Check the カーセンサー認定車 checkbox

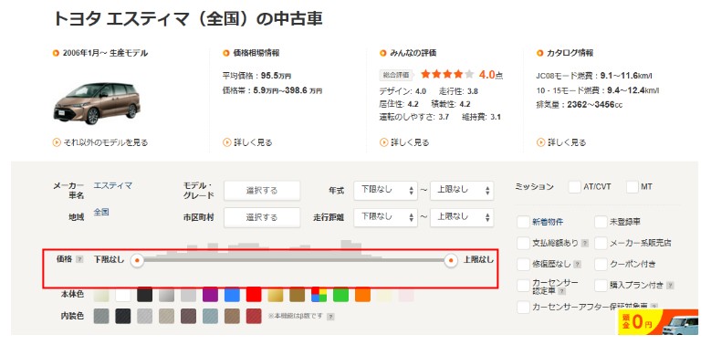pos(523,285)
